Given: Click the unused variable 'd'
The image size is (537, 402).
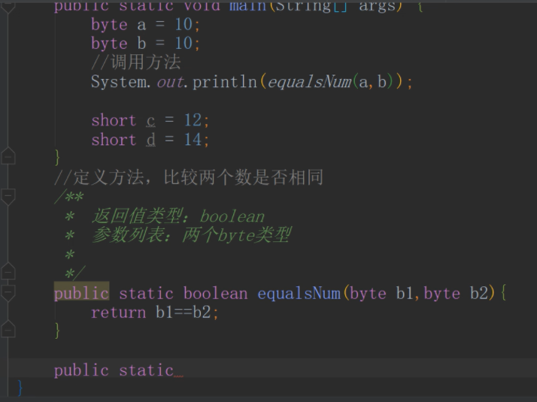Looking at the screenshot, I should 150,140.
